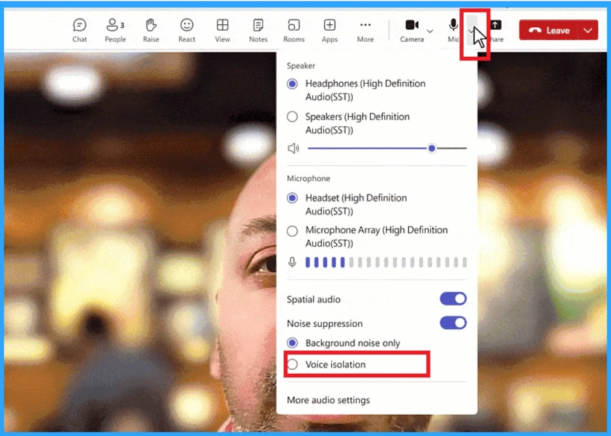Open the React emoji menu
This screenshot has width=611, height=436.
pyautogui.click(x=187, y=30)
